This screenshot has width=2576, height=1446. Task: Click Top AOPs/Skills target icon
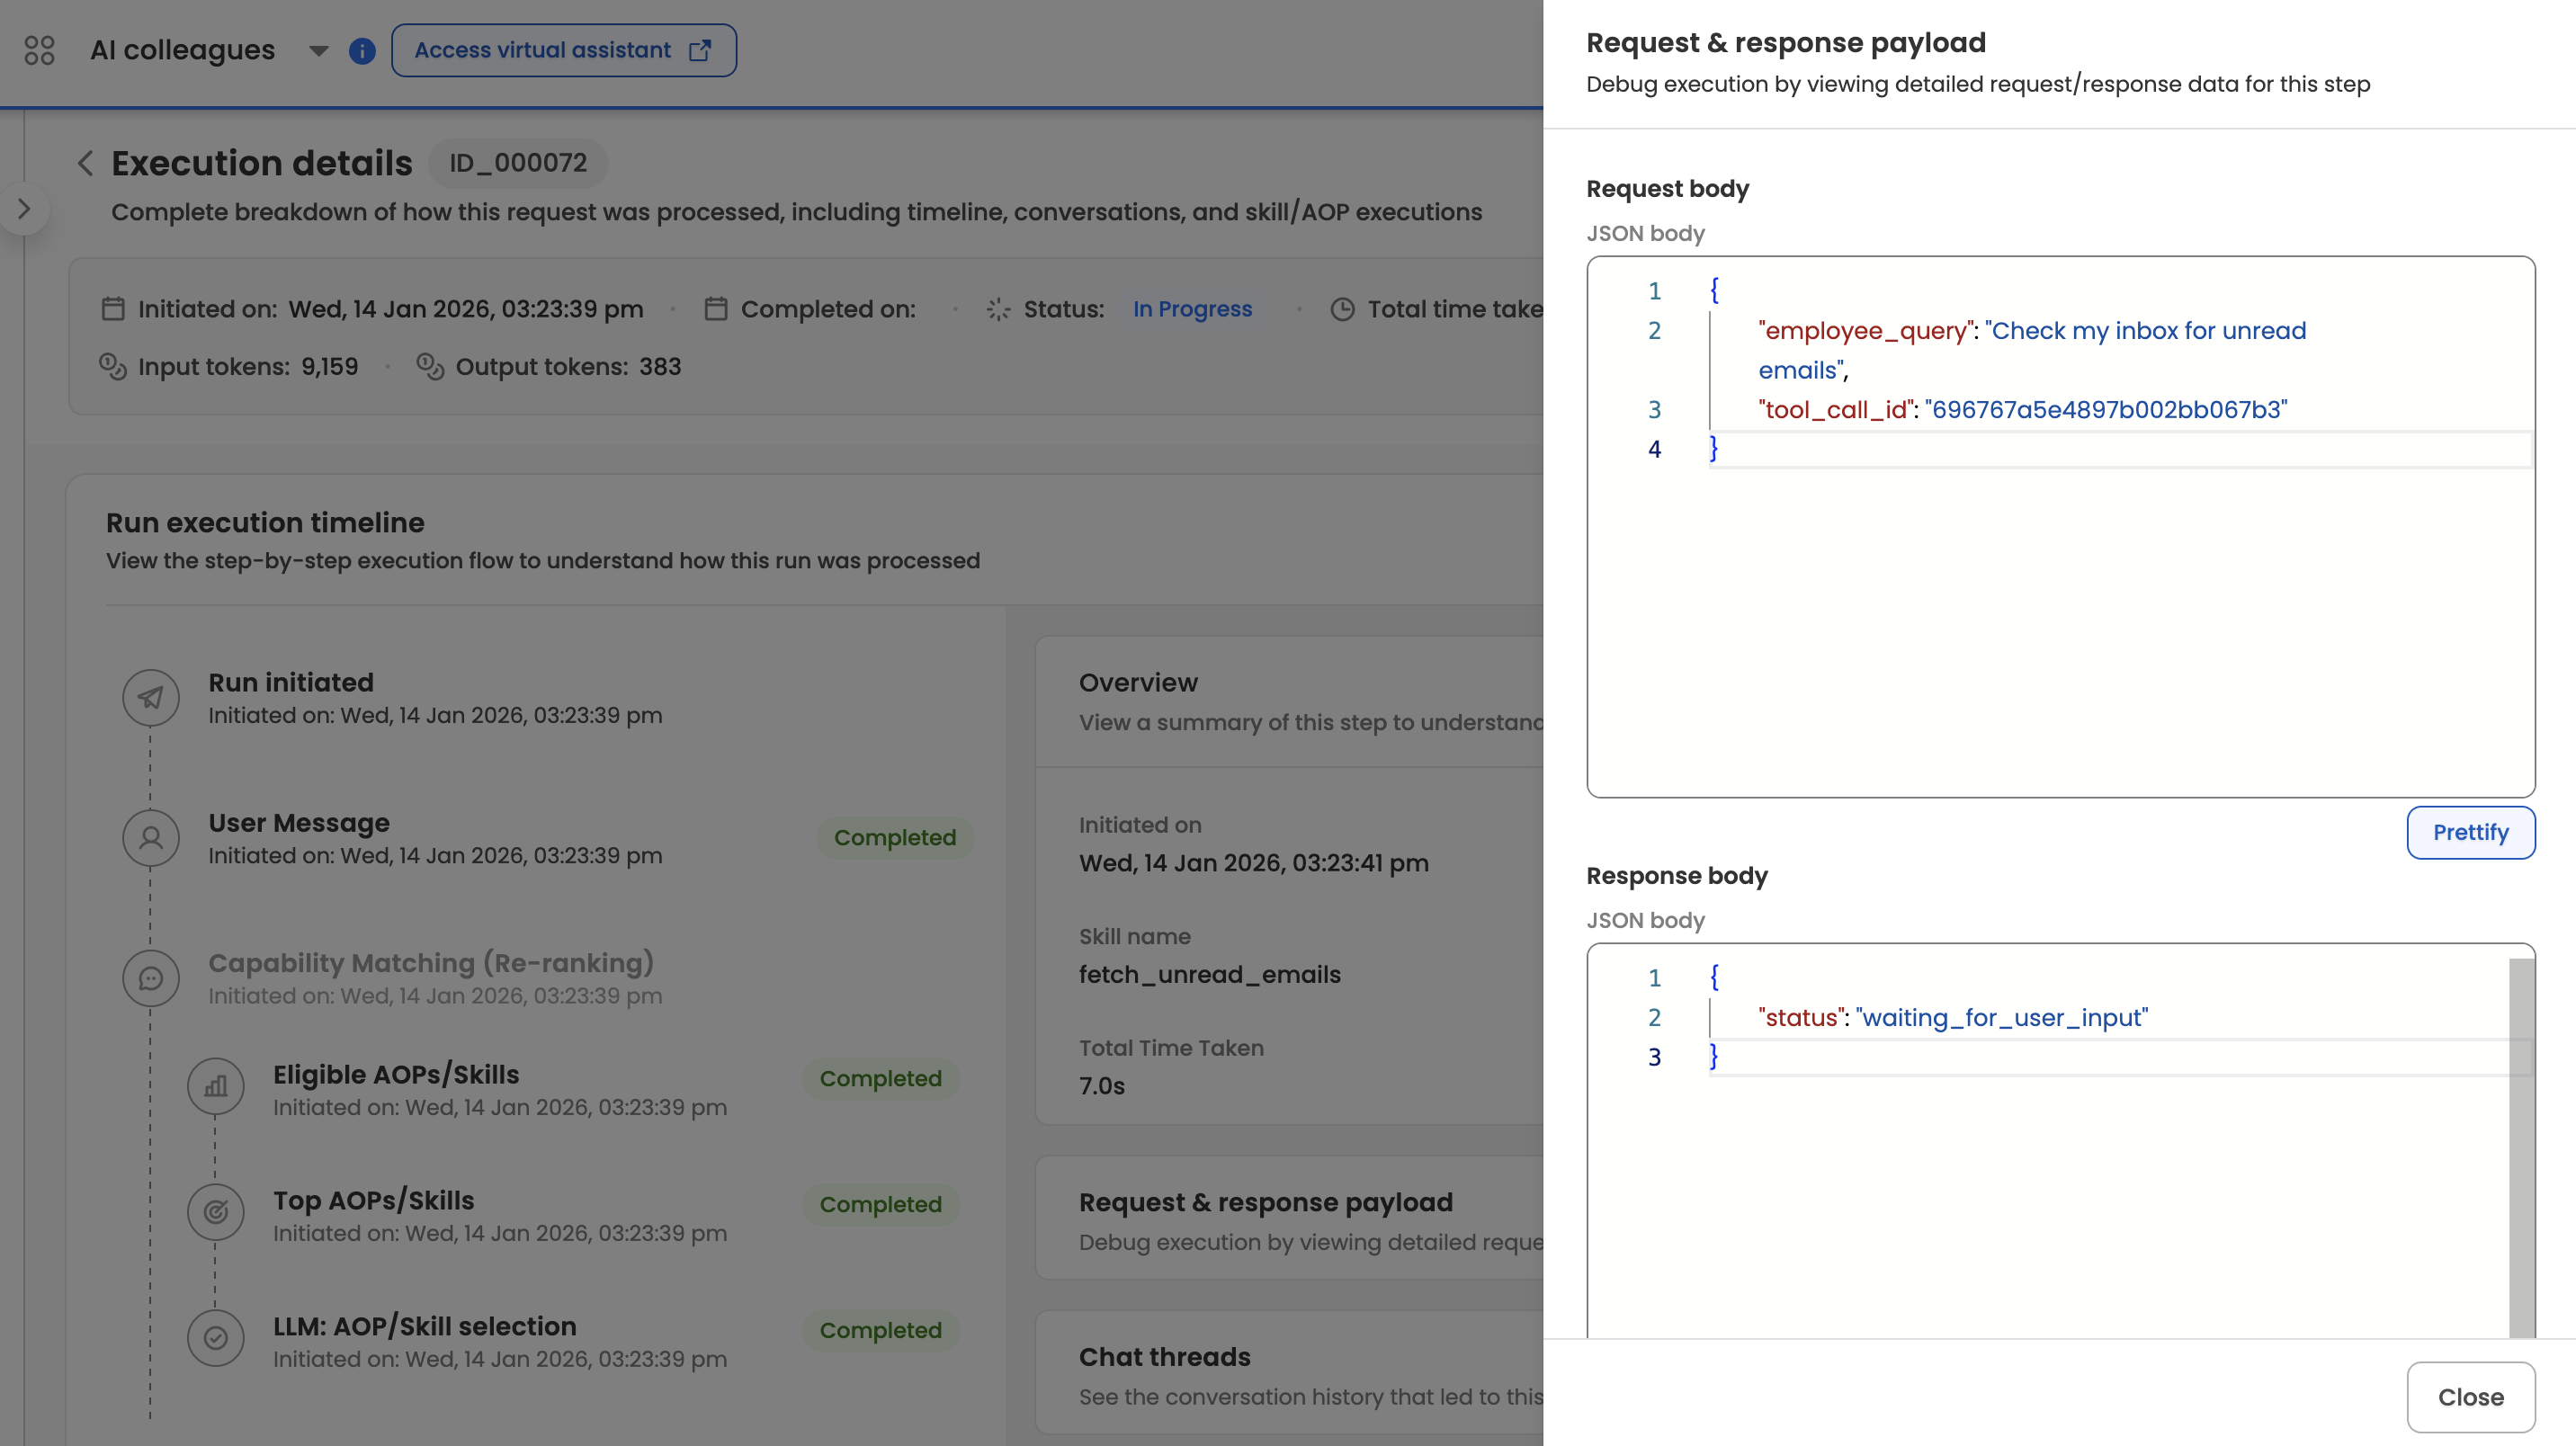216,1213
